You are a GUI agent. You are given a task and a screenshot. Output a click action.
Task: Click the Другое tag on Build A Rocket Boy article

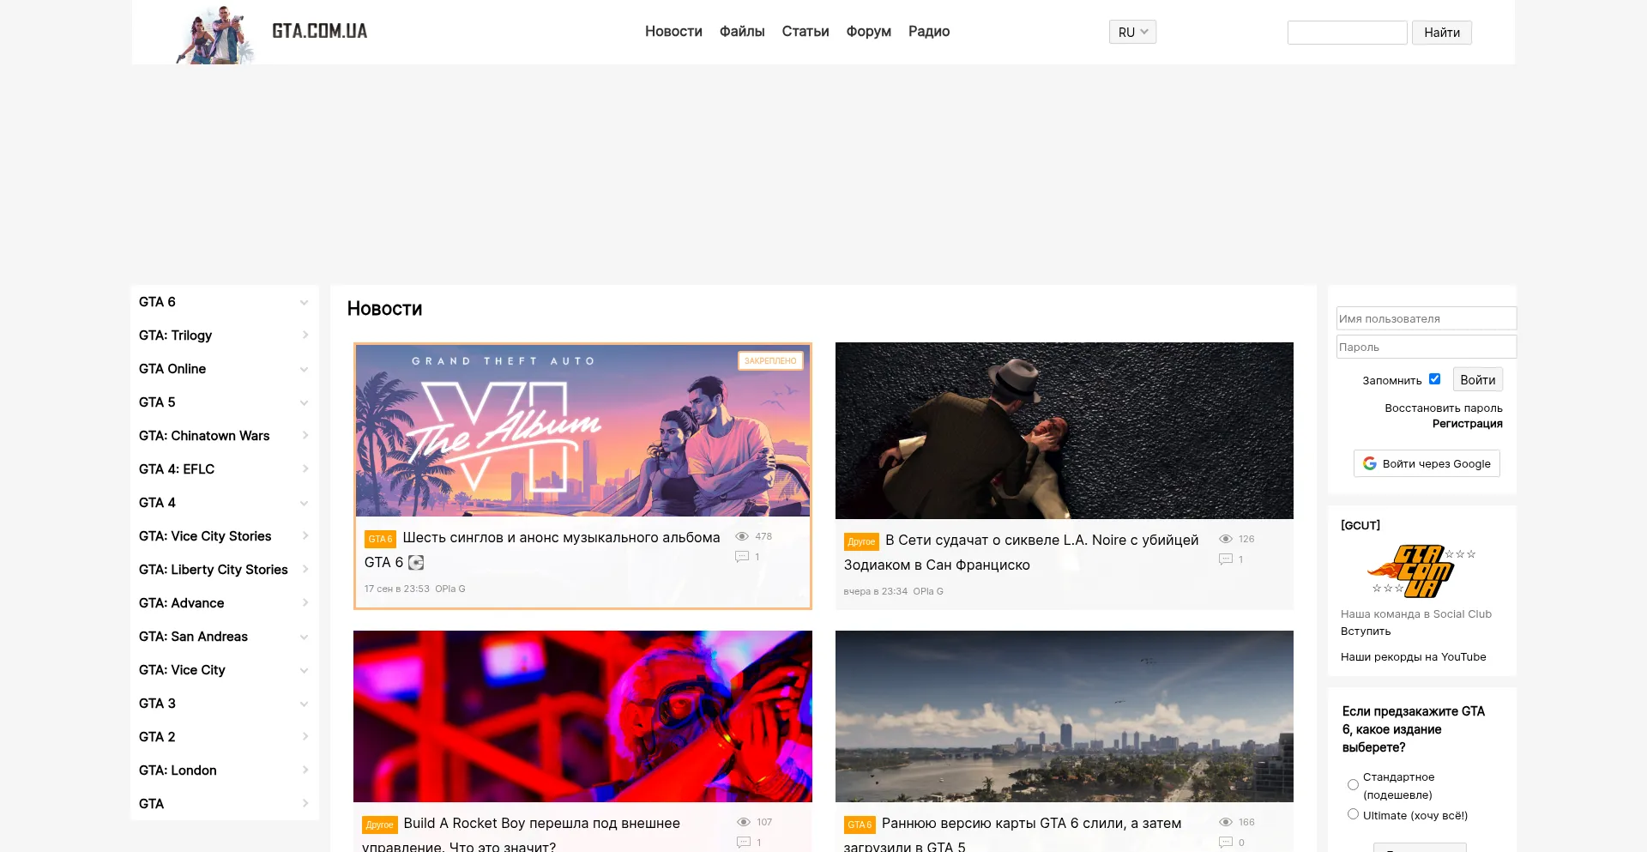(379, 825)
